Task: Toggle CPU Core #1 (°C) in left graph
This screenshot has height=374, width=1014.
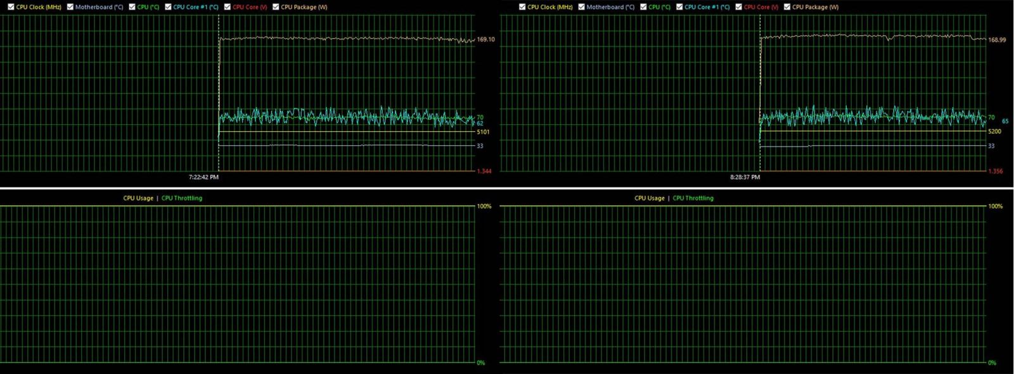Action: [x=169, y=7]
